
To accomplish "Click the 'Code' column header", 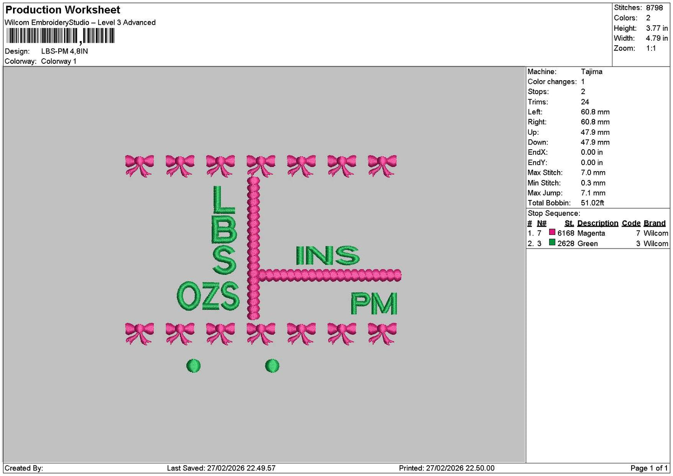I will click(631, 223).
